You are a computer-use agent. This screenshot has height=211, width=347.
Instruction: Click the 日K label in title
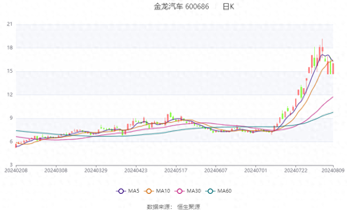pyautogui.click(x=228, y=7)
